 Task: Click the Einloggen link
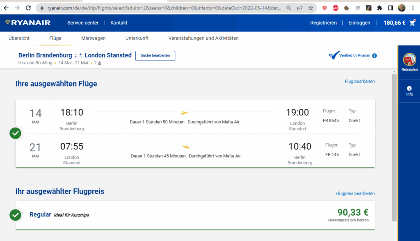359,23
